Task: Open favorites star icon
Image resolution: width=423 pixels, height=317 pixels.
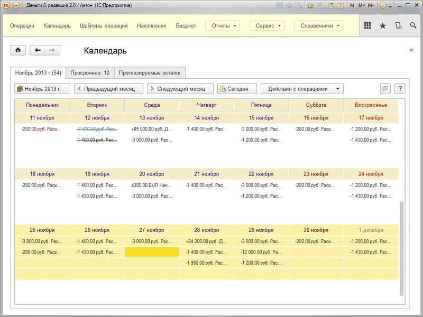Action: click(382, 25)
